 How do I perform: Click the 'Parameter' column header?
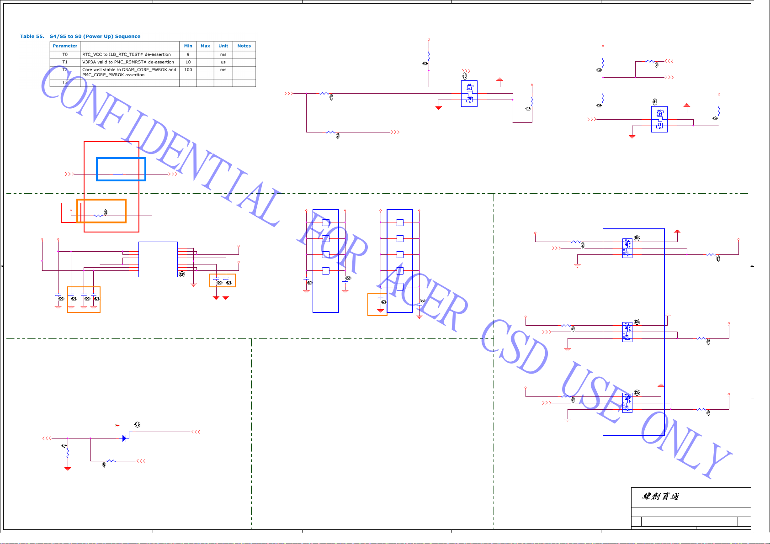pos(65,46)
